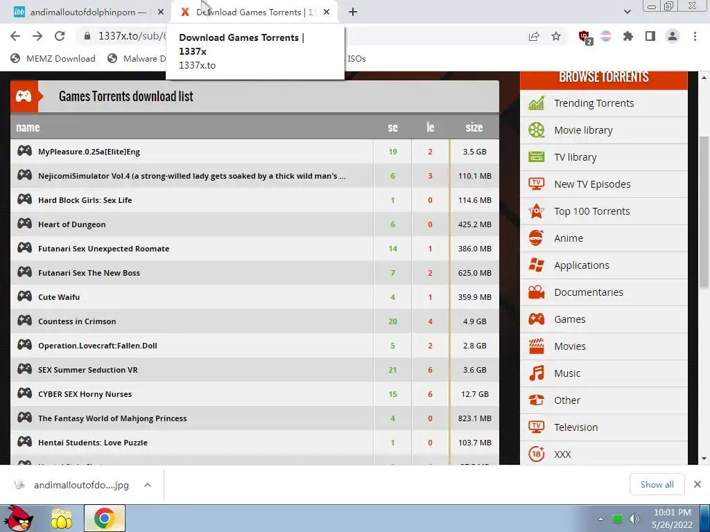Image resolution: width=710 pixels, height=532 pixels.
Task: Click the padlock site info icon
Action: 87,36
